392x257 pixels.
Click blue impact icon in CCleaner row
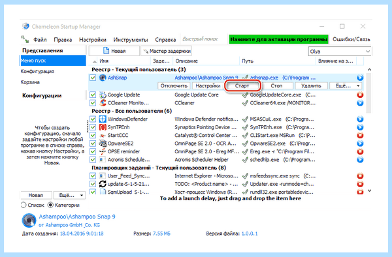[x=360, y=103]
